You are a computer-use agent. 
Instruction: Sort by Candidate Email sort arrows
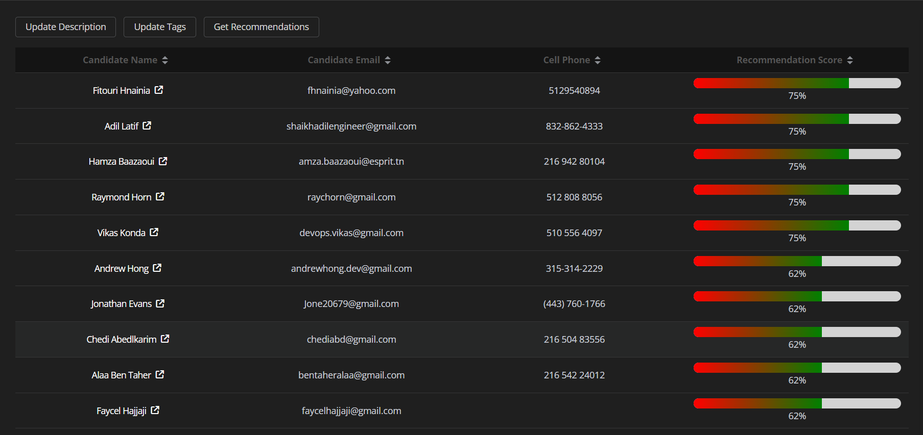coord(388,60)
